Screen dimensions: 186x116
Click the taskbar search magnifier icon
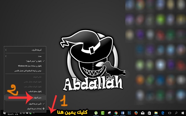point(176,113)
